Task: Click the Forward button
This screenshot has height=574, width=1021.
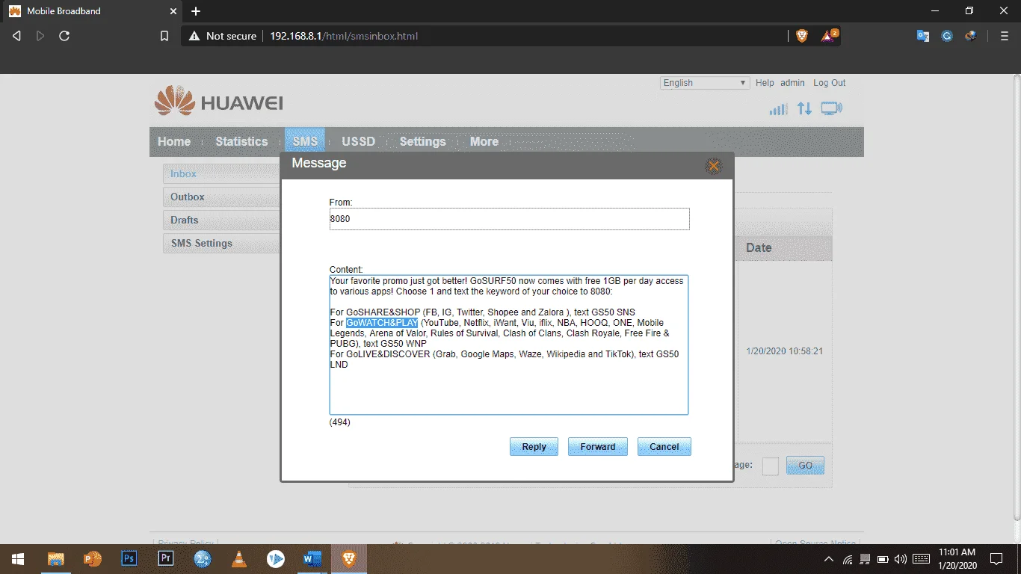Action: pyautogui.click(x=598, y=446)
